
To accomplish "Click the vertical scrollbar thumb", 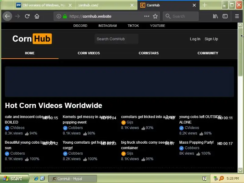I will pos(240,52).
